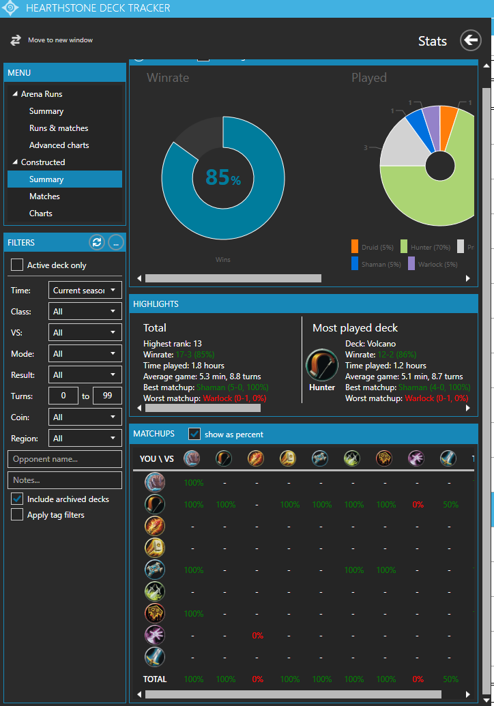This screenshot has height=706, width=494.
Task: Open Matches under Constructed
Action: [44, 196]
